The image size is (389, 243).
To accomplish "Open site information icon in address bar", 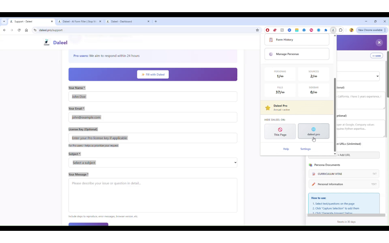I will click(35, 30).
